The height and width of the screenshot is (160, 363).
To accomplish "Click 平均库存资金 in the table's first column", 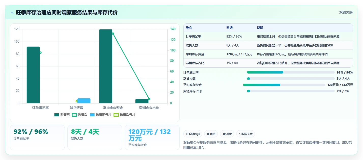I will point(195,54).
